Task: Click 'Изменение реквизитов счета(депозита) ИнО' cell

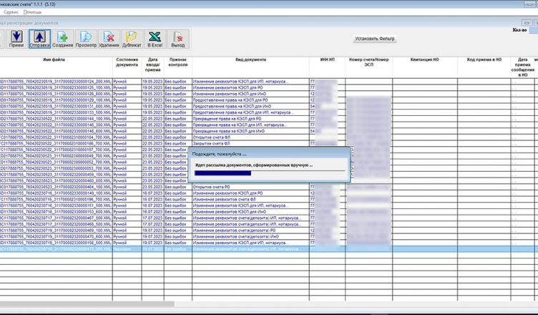Action: click(250, 237)
